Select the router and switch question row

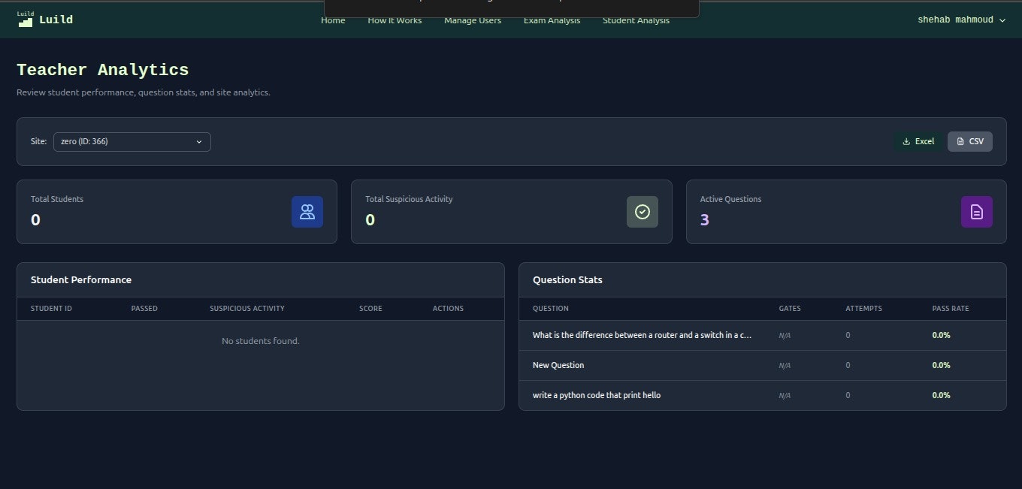[763, 335]
